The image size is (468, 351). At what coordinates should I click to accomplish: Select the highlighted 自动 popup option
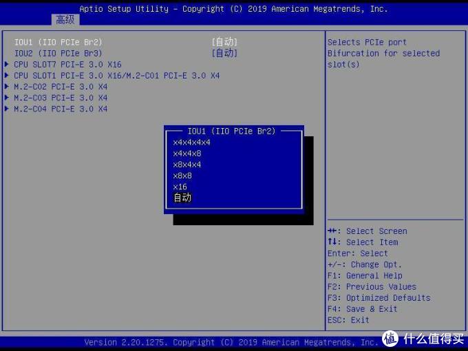pyautogui.click(x=182, y=198)
